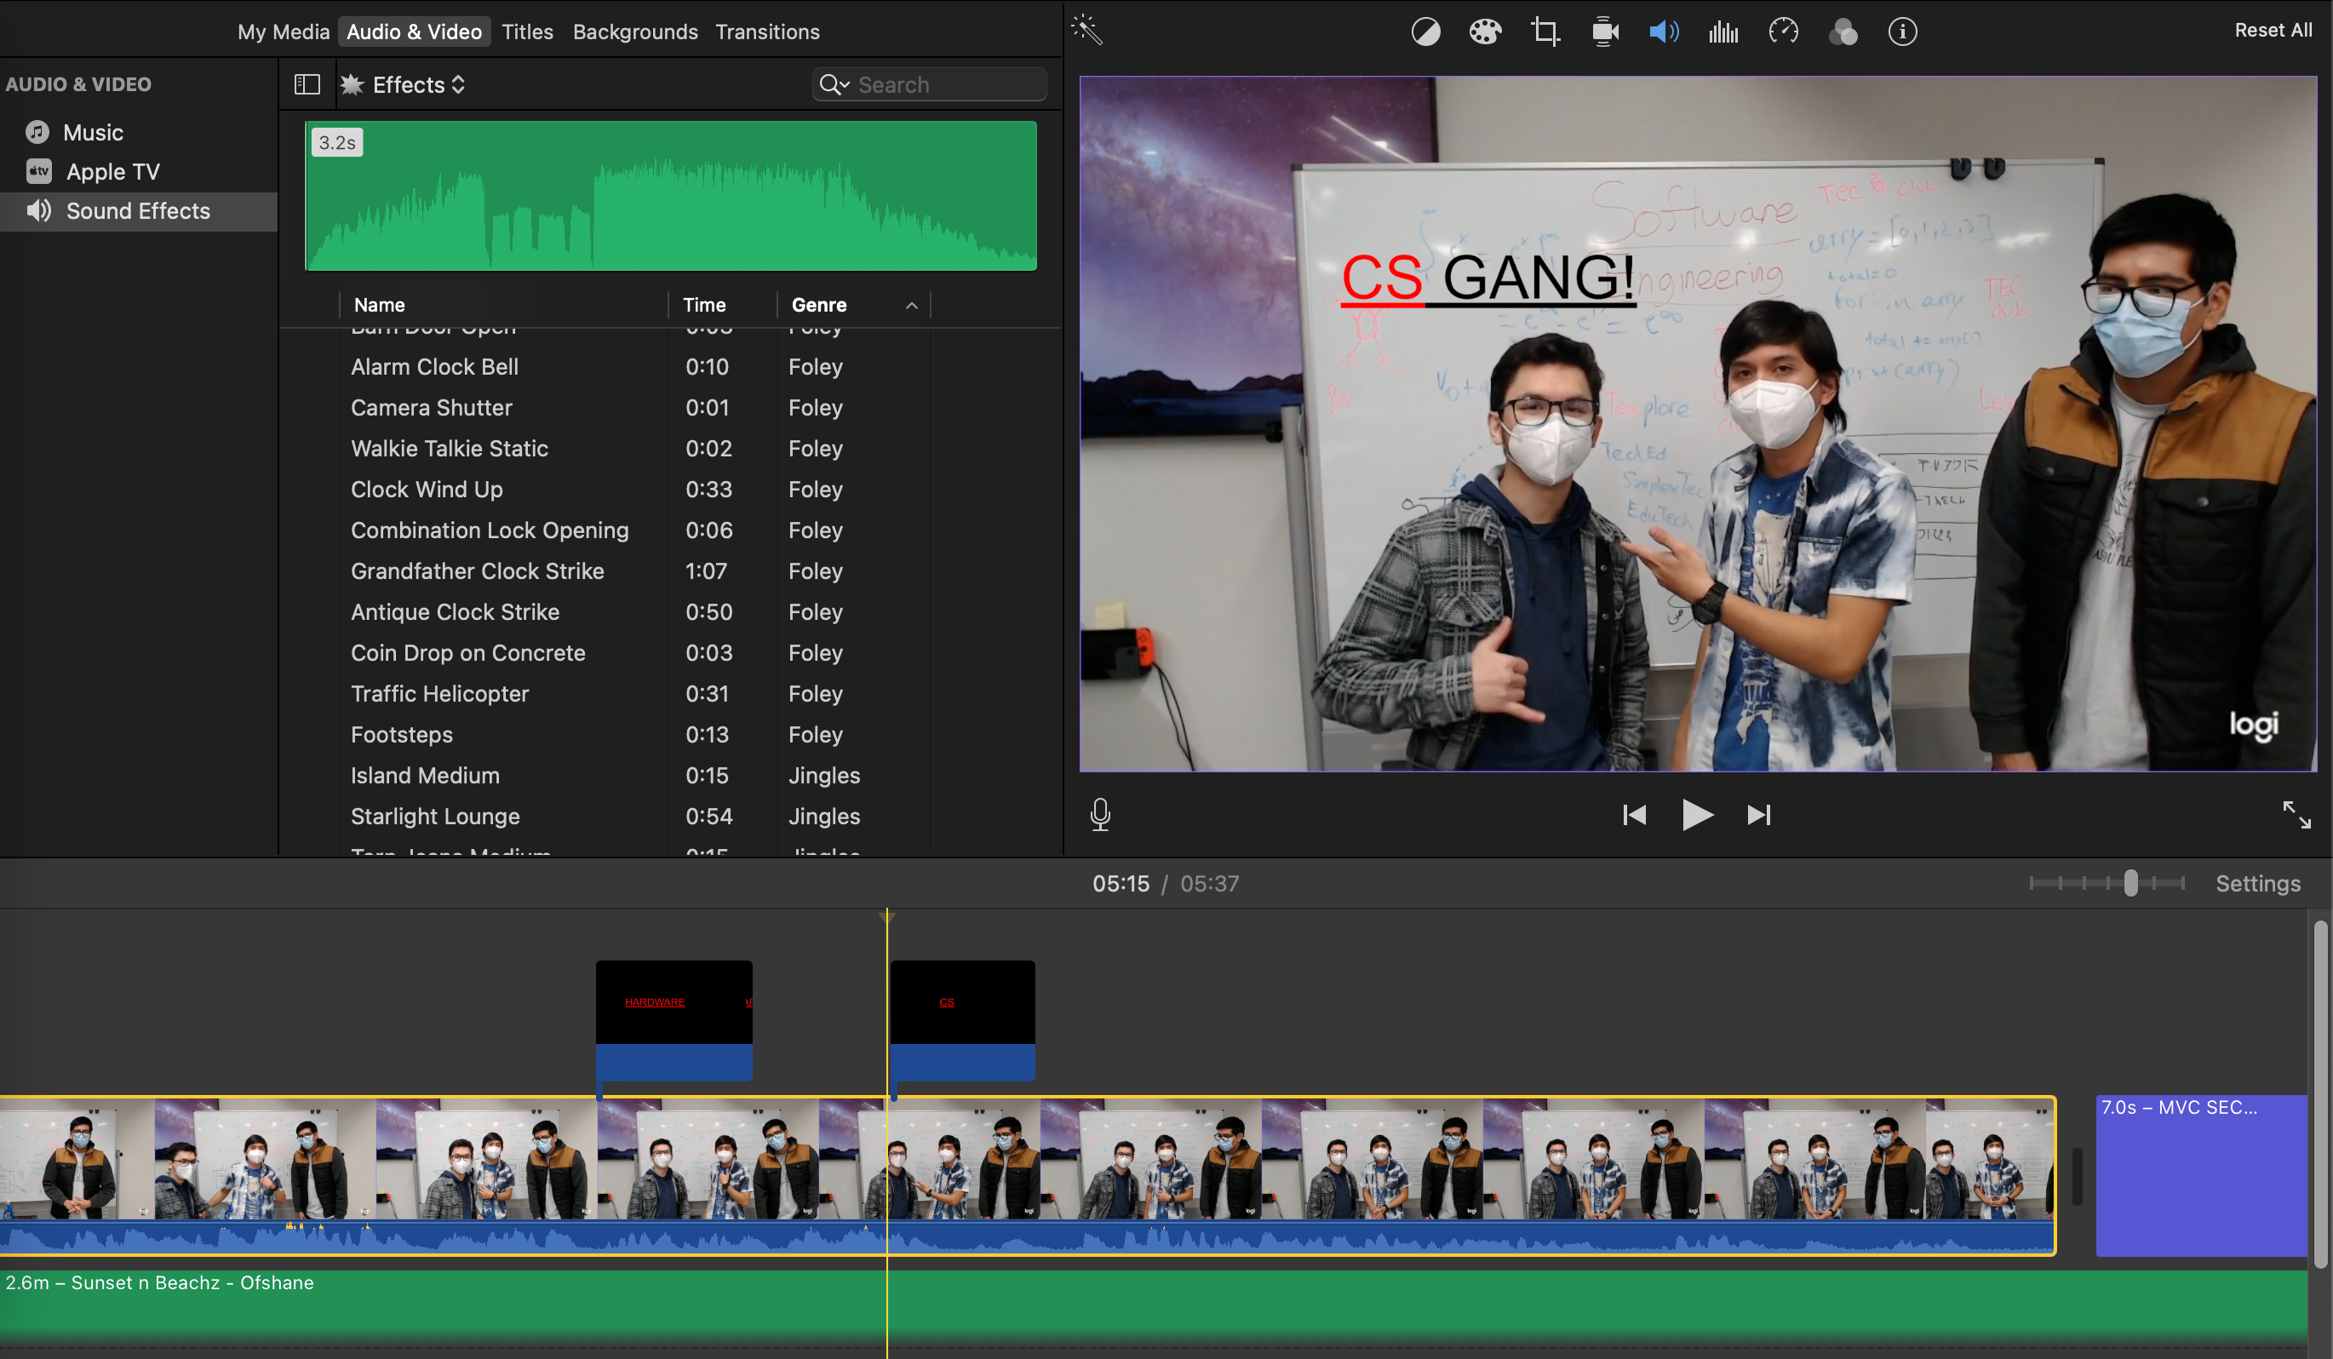Skip to the previous clip

pos(1634,815)
